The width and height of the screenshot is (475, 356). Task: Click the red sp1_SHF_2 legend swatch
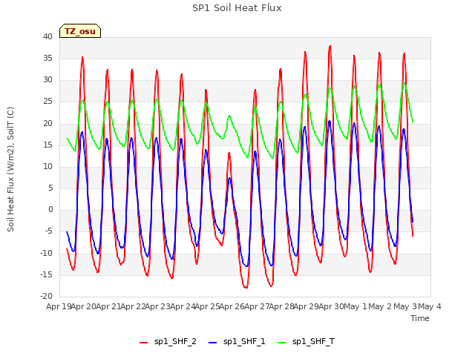tap(143, 343)
